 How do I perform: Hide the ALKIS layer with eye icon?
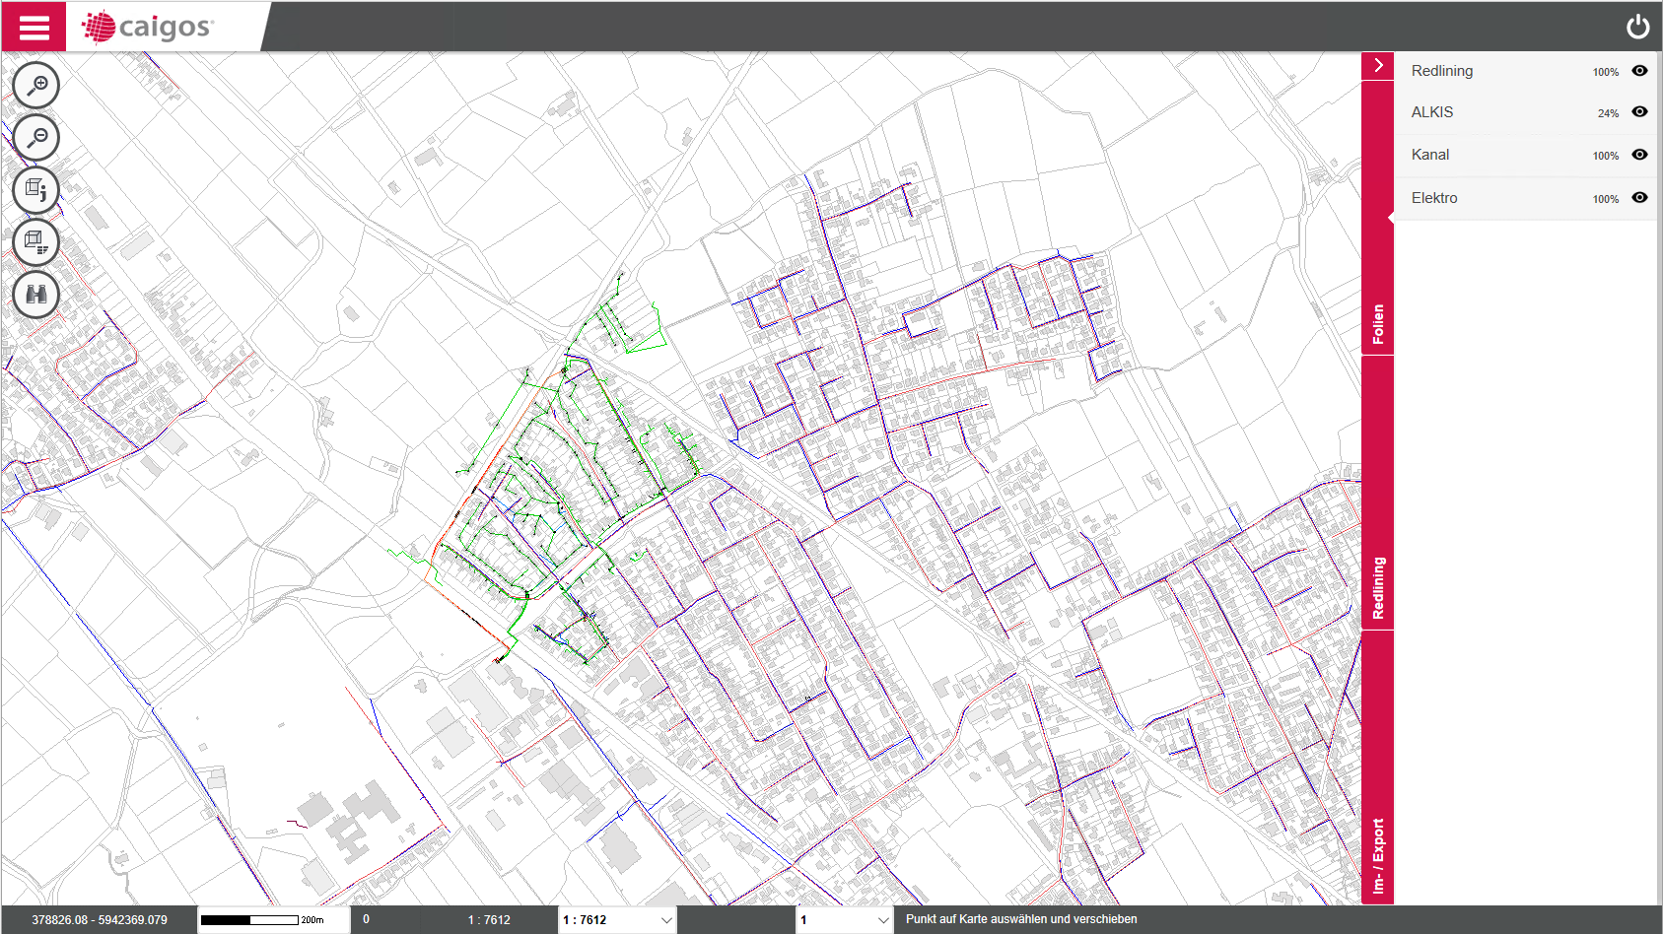coord(1639,112)
